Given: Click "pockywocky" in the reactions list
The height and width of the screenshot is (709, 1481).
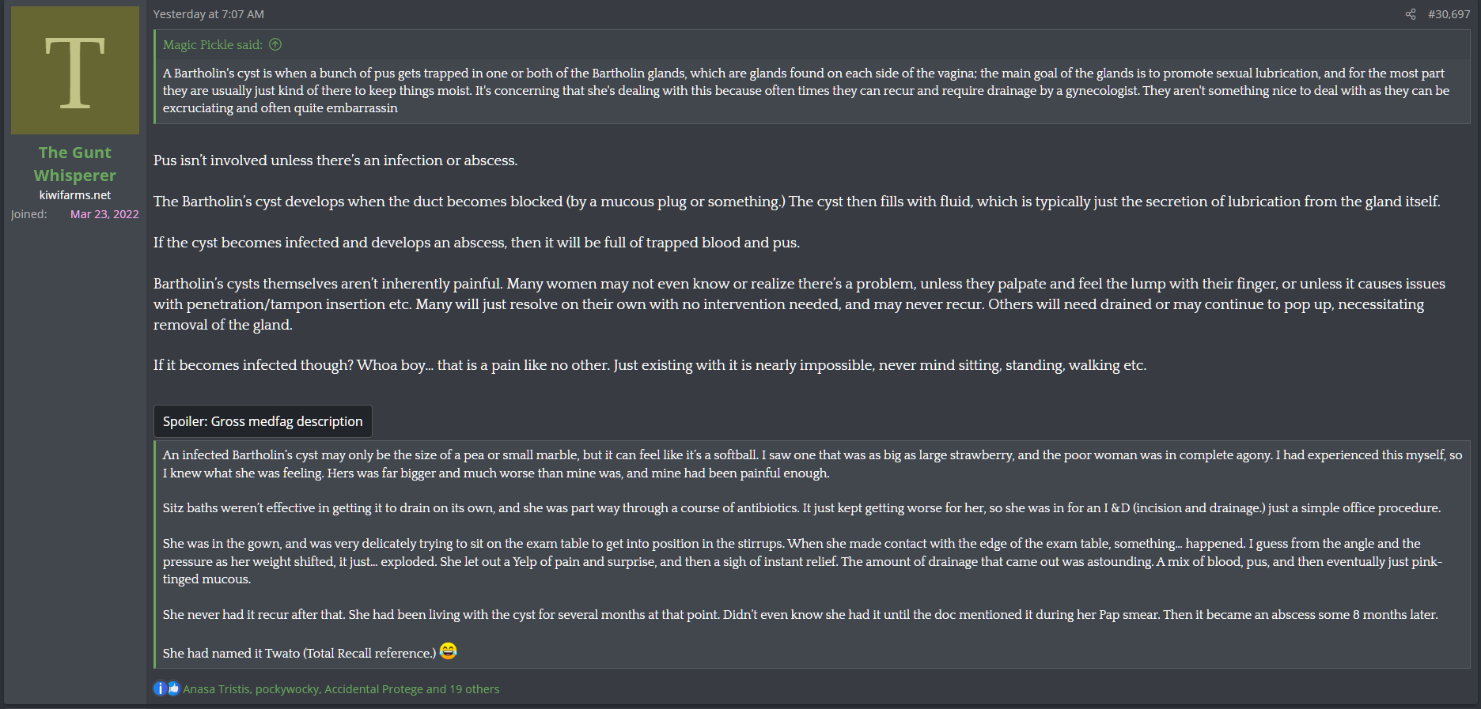Looking at the screenshot, I should [x=287, y=689].
